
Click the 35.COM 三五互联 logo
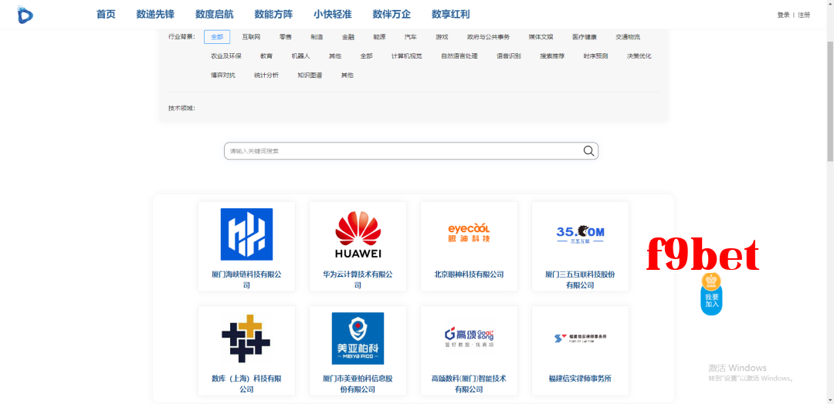tap(580, 234)
